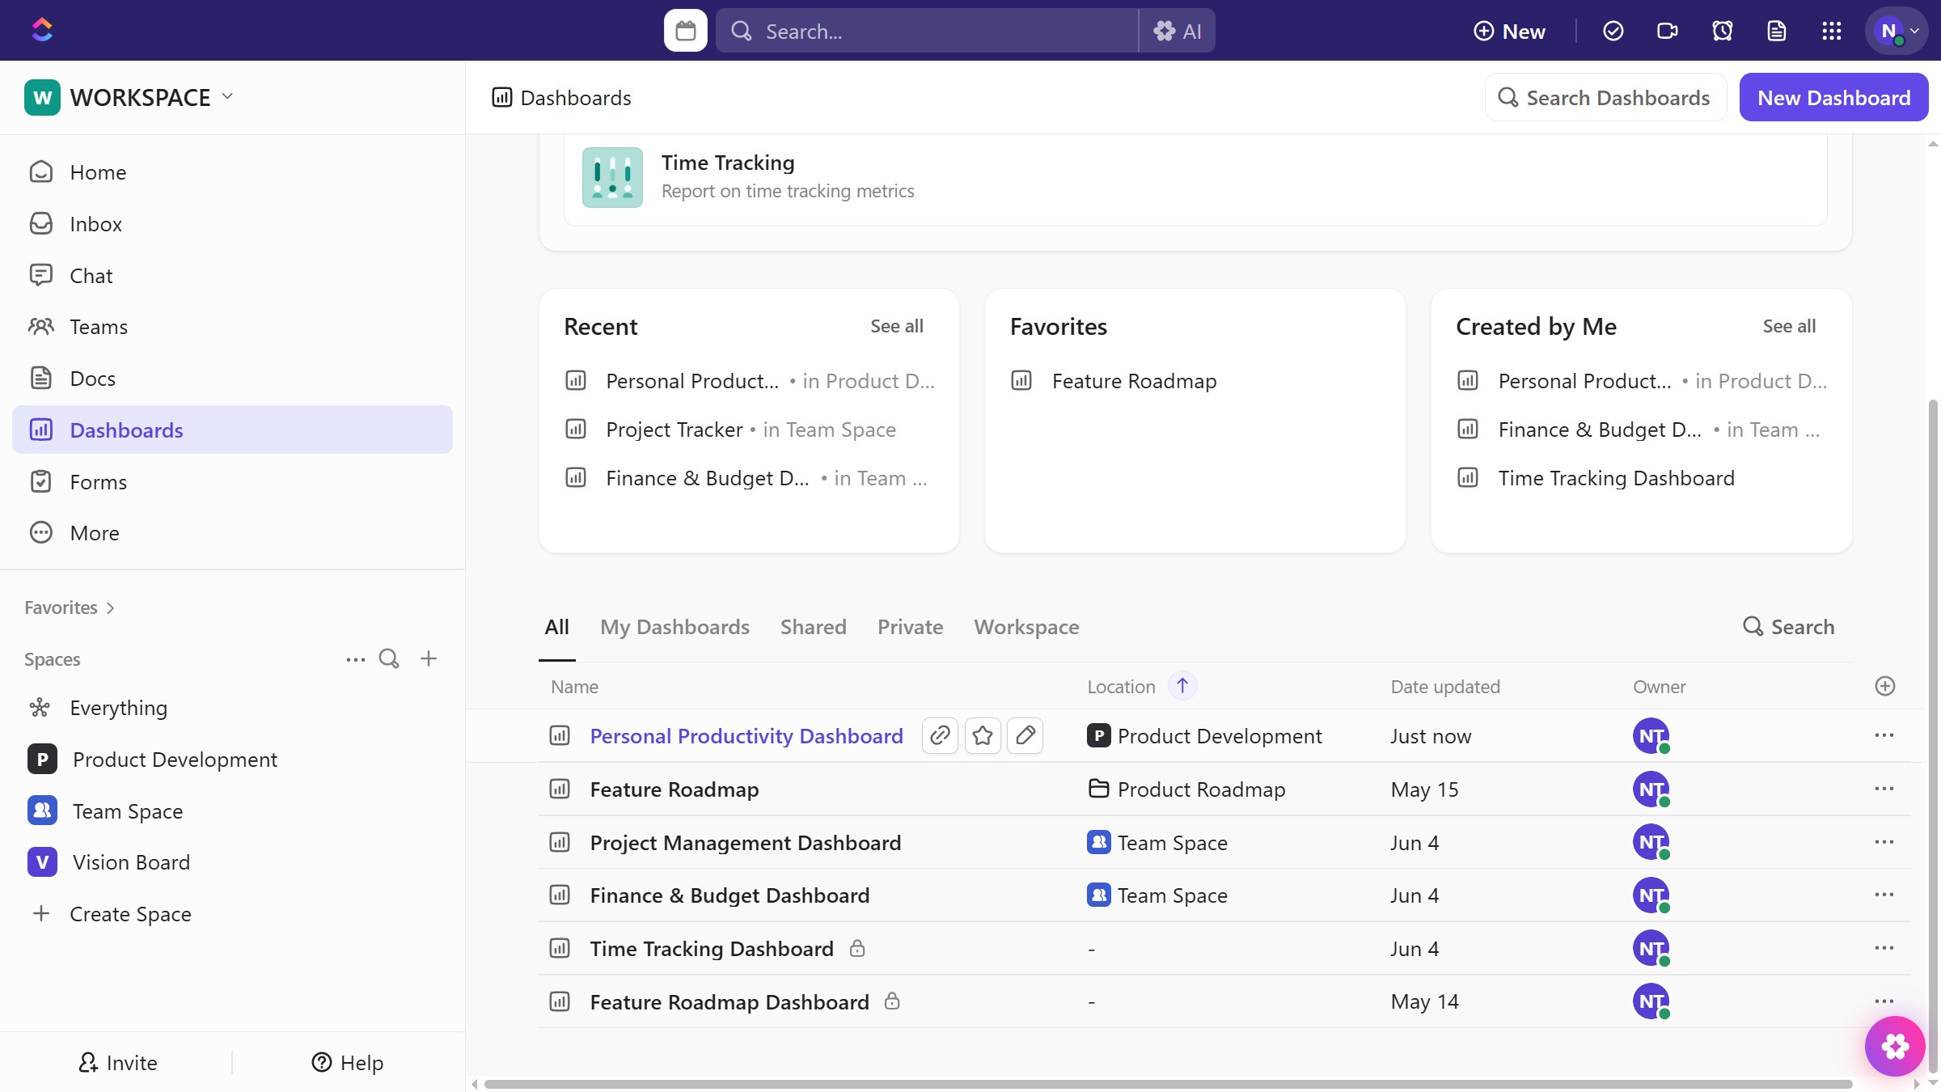
Task: Open the user avatar dropdown menu
Action: click(x=1897, y=31)
